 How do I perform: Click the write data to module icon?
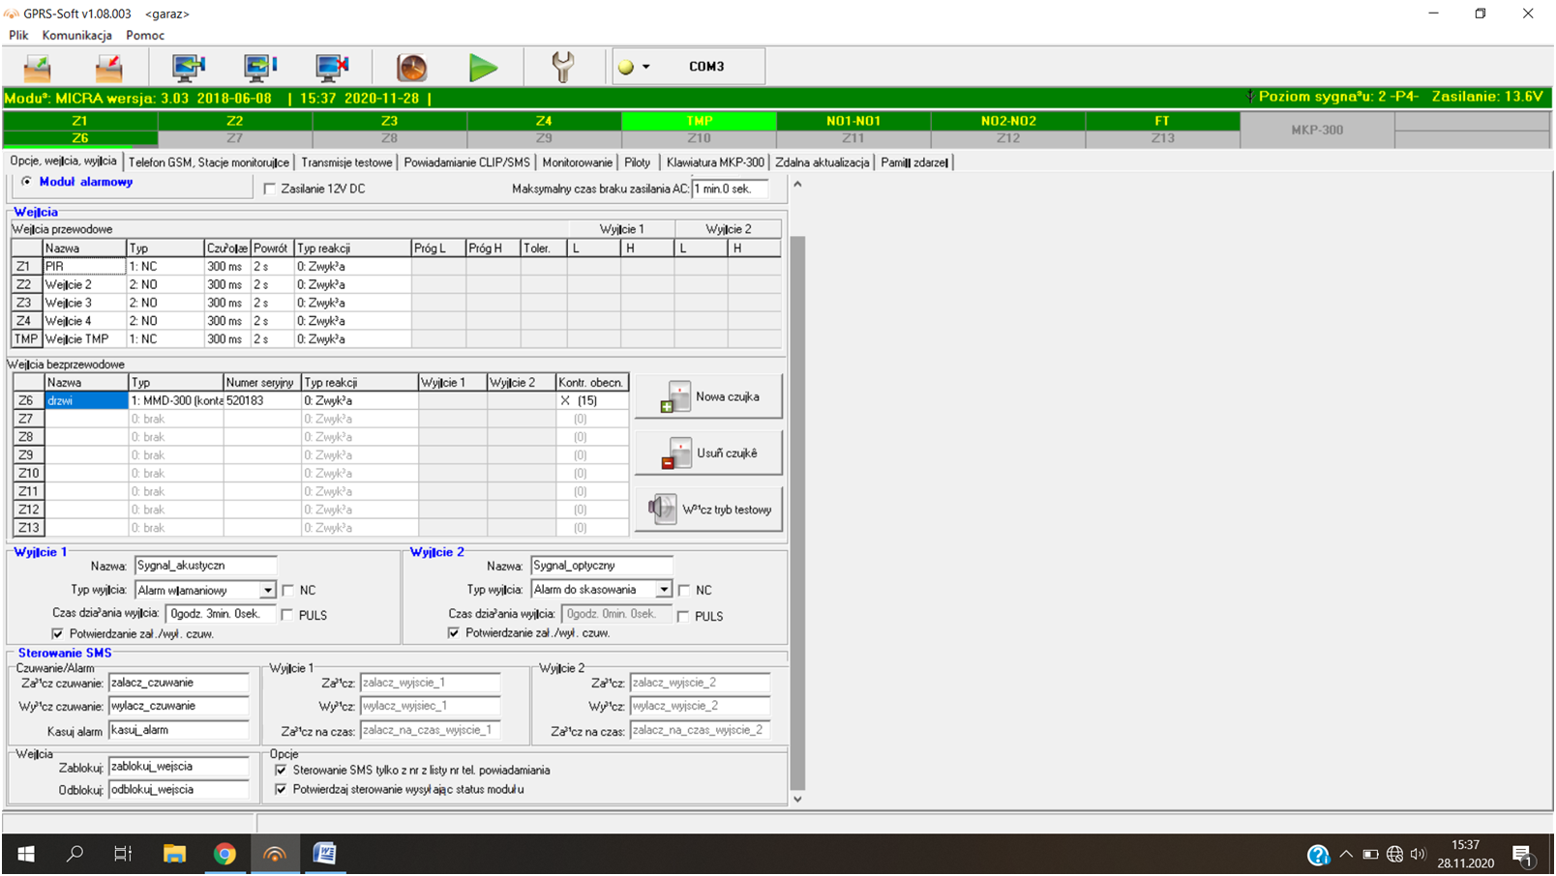click(x=260, y=67)
